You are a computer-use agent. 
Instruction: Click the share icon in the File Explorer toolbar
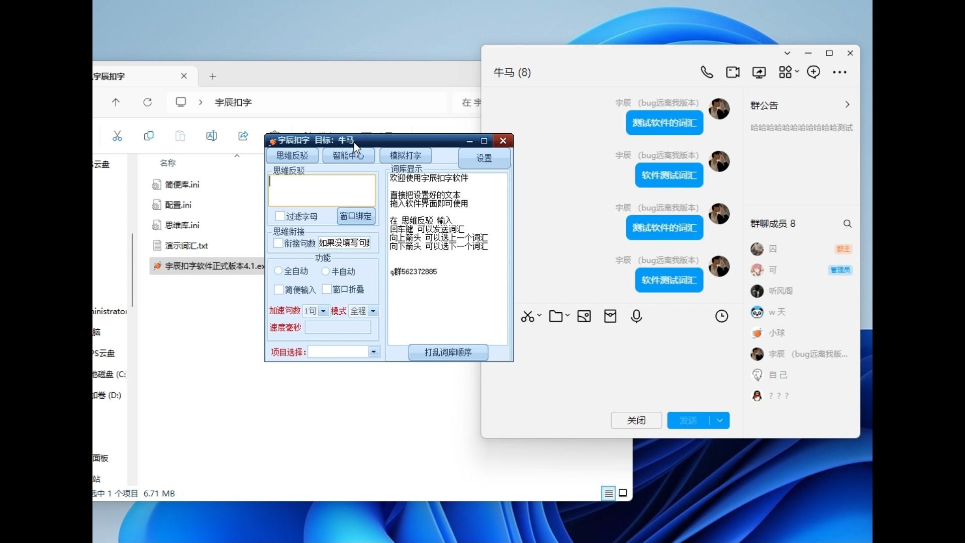tap(243, 136)
